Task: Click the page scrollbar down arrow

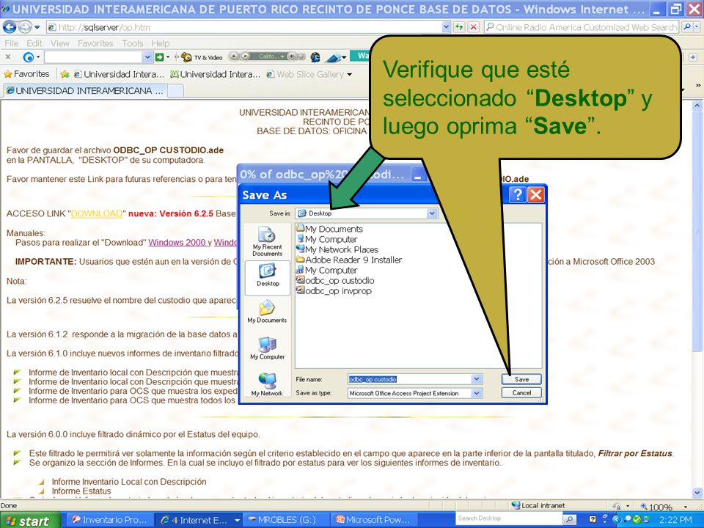Action: point(697,492)
